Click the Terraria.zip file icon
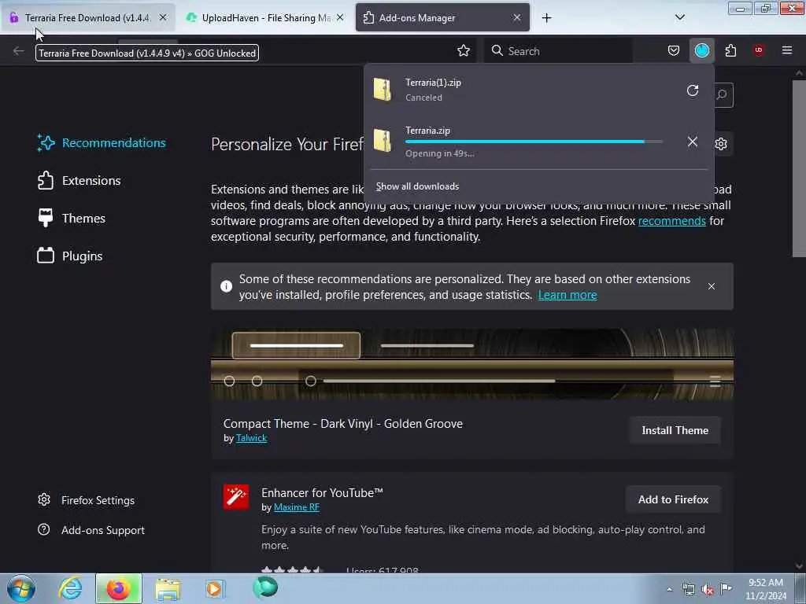Viewport: 806px width, 604px height. [383, 140]
